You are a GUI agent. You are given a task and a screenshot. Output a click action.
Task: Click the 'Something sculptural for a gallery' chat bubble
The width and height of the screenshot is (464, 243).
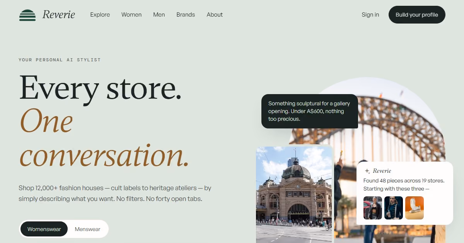(310, 111)
